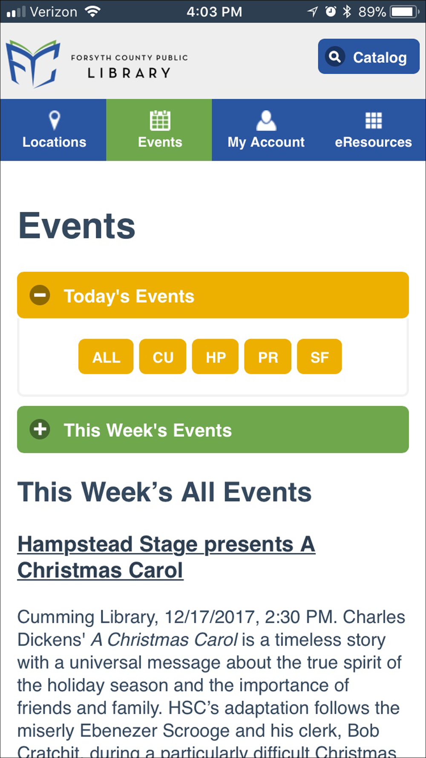
Task: Select the HP branch filter
Action: pos(215,356)
